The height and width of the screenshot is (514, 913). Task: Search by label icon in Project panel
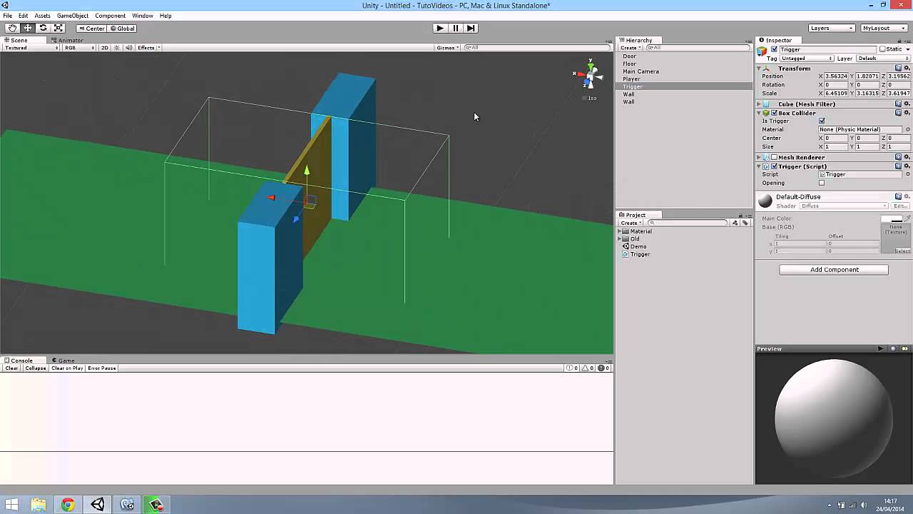745,223
